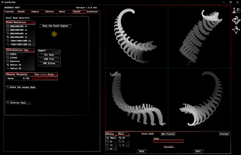Click the Zoom slider bar
This screenshot has height=155, width=241.
168,141
